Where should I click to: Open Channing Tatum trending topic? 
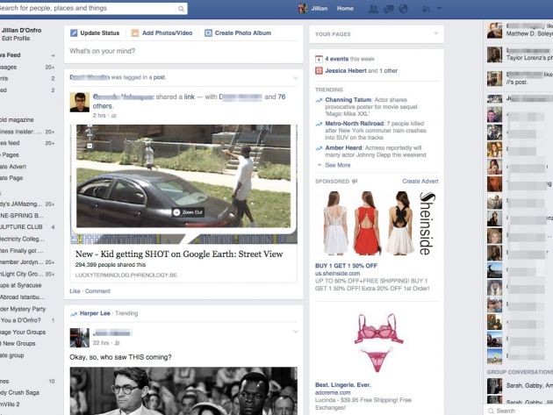point(348,100)
